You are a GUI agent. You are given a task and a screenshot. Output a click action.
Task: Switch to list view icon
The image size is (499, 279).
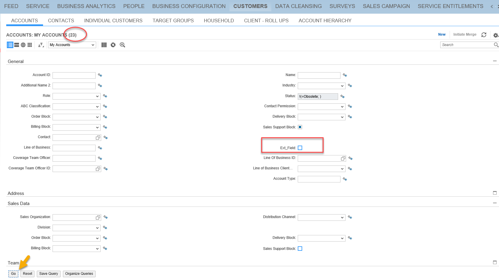point(10,45)
